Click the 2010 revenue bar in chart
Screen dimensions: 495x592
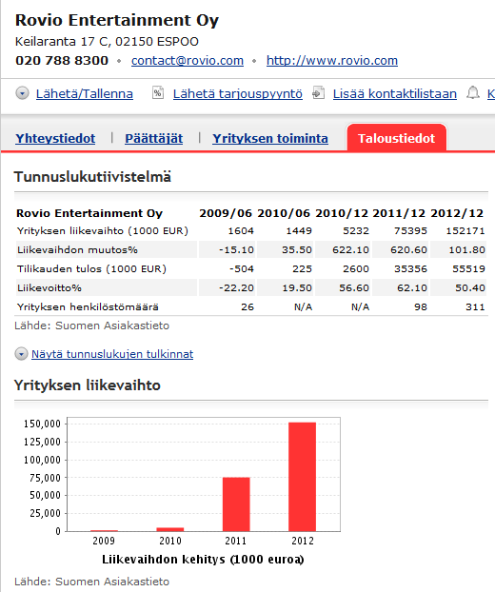[169, 529]
